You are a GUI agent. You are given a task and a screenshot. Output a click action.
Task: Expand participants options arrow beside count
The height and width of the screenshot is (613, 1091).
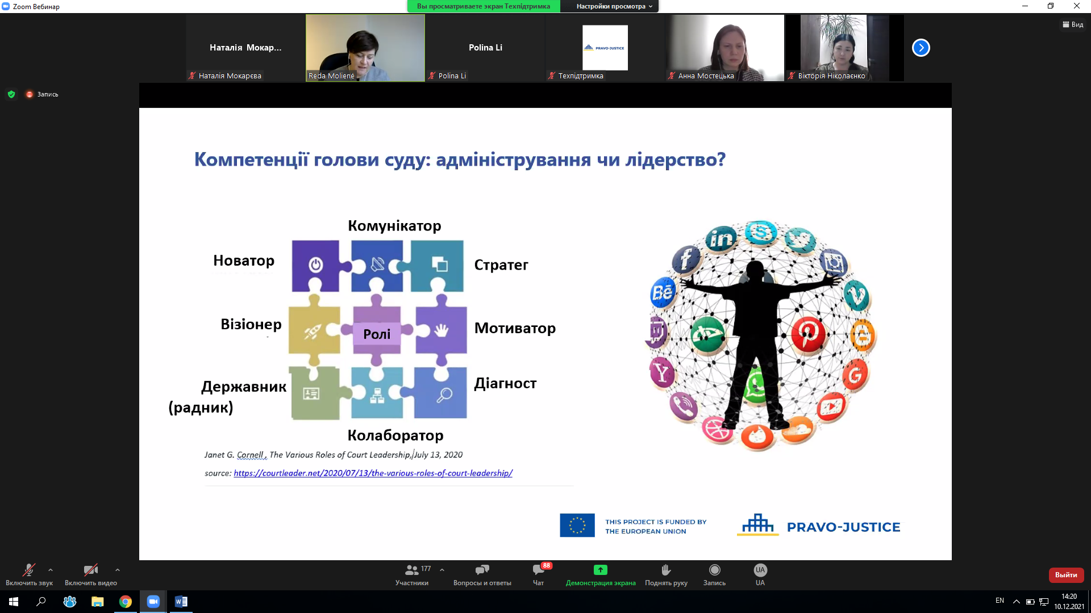pyautogui.click(x=442, y=569)
